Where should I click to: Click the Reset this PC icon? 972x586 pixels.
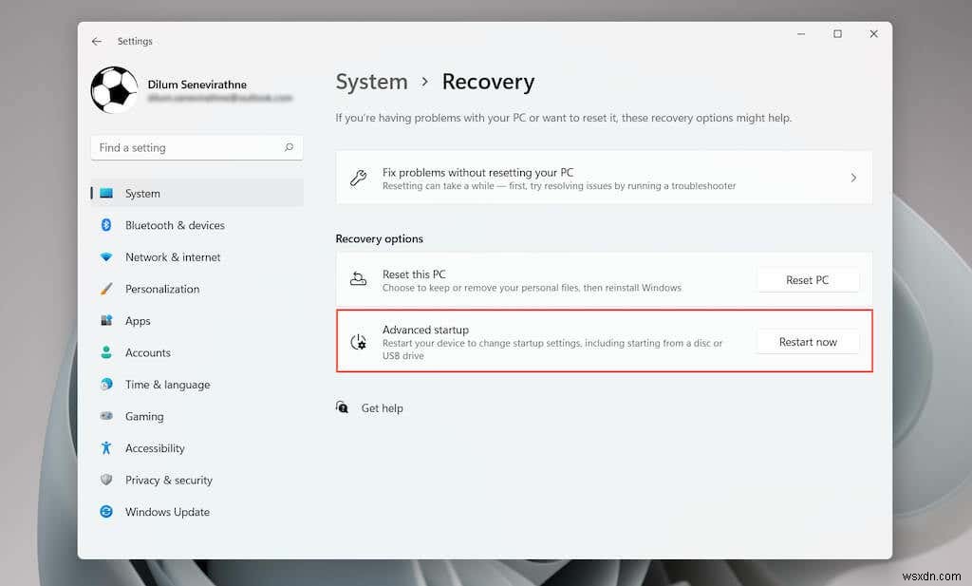tap(359, 279)
